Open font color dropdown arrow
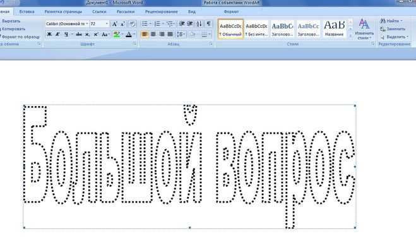This screenshot has width=416, height=248. click(134, 34)
